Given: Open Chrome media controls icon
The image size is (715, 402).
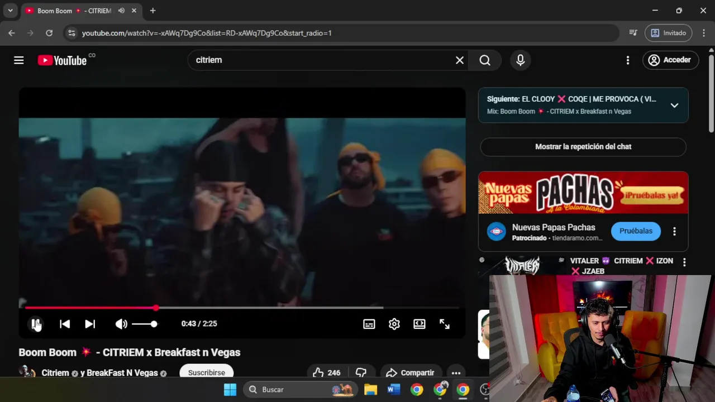Looking at the screenshot, I should (633, 33).
